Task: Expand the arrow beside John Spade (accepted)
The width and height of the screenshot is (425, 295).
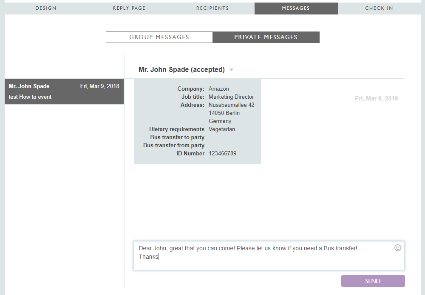Action: pos(231,70)
